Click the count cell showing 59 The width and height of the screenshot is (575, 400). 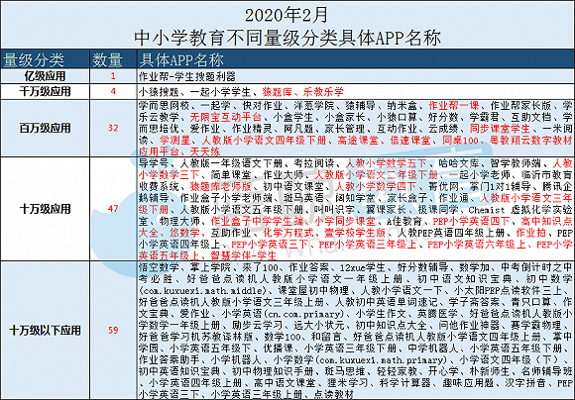(113, 330)
